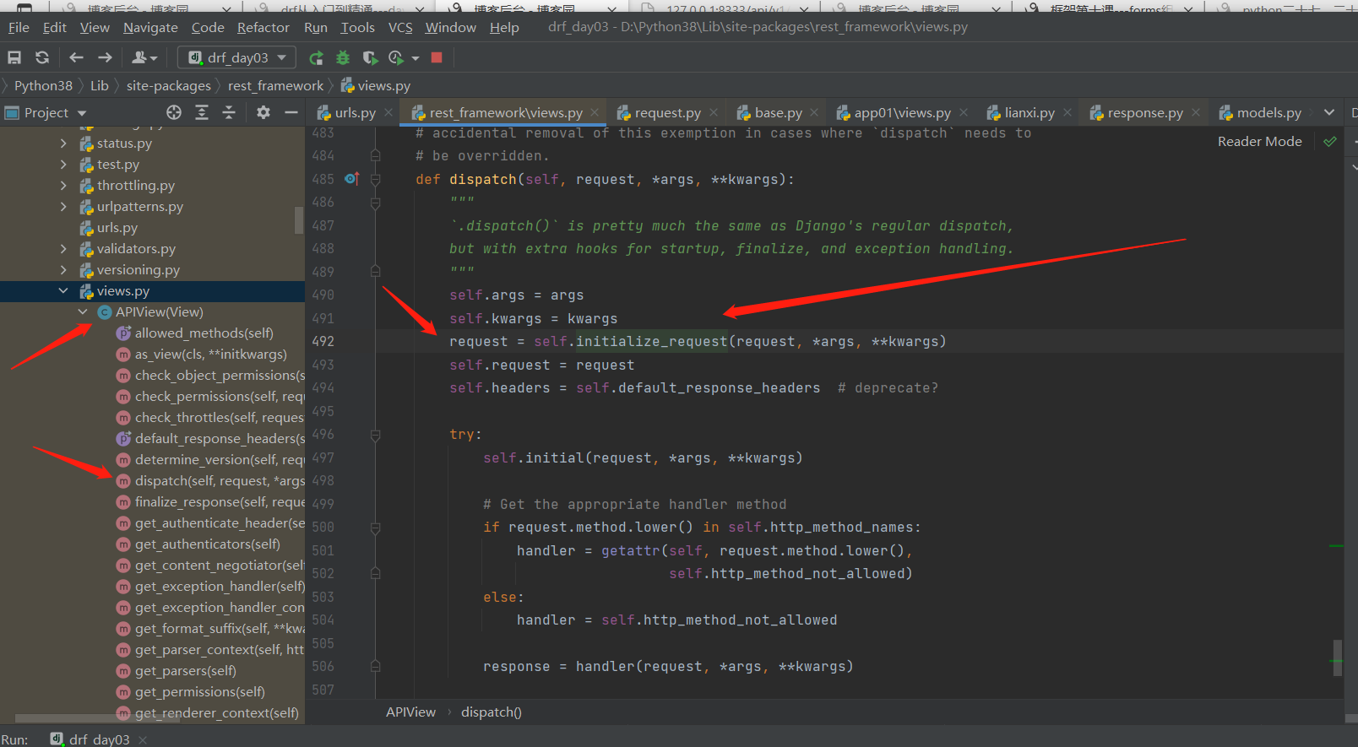
Task: Open Project panel settings gear
Action: 263,112
